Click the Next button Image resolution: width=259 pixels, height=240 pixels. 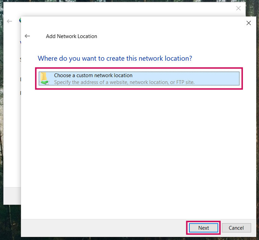204,228
